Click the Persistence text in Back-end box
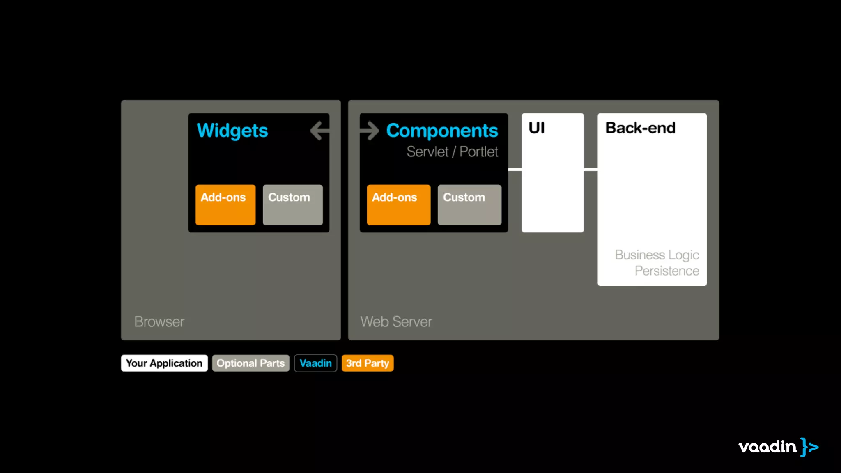This screenshot has height=473, width=841. pos(666,271)
